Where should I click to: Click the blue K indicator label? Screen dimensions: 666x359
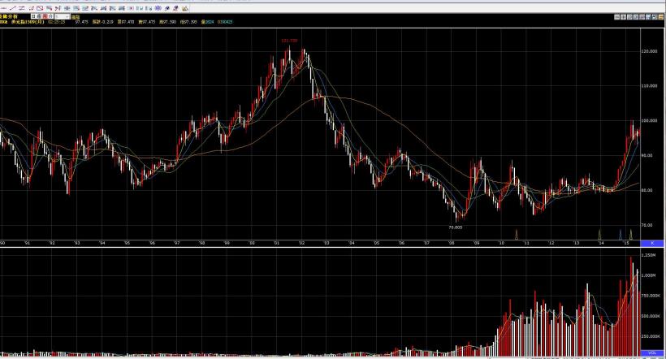coord(652,243)
